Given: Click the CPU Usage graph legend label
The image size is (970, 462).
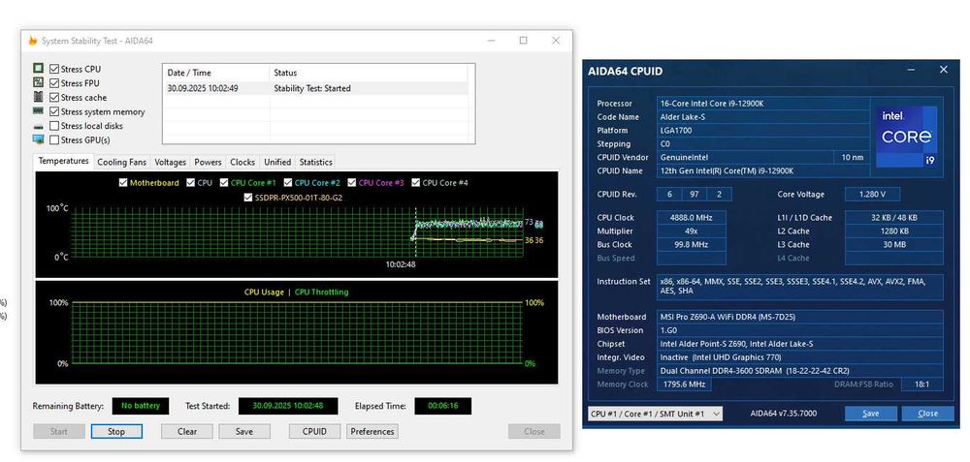Looking at the screenshot, I should 264,293.
